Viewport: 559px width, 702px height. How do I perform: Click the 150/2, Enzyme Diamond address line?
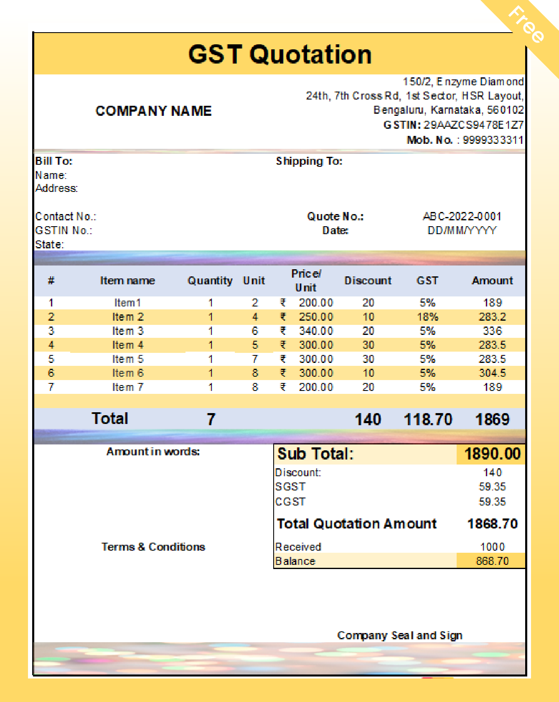pyautogui.click(x=463, y=82)
